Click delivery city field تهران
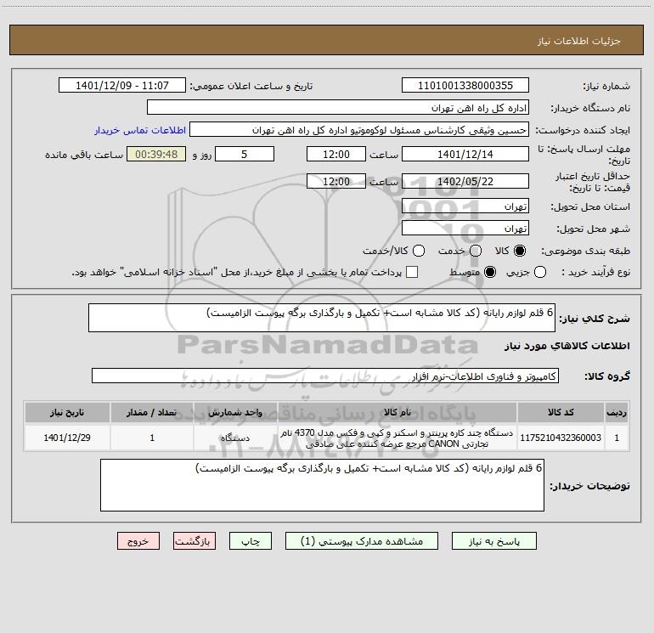The image size is (654, 633). pos(465,228)
